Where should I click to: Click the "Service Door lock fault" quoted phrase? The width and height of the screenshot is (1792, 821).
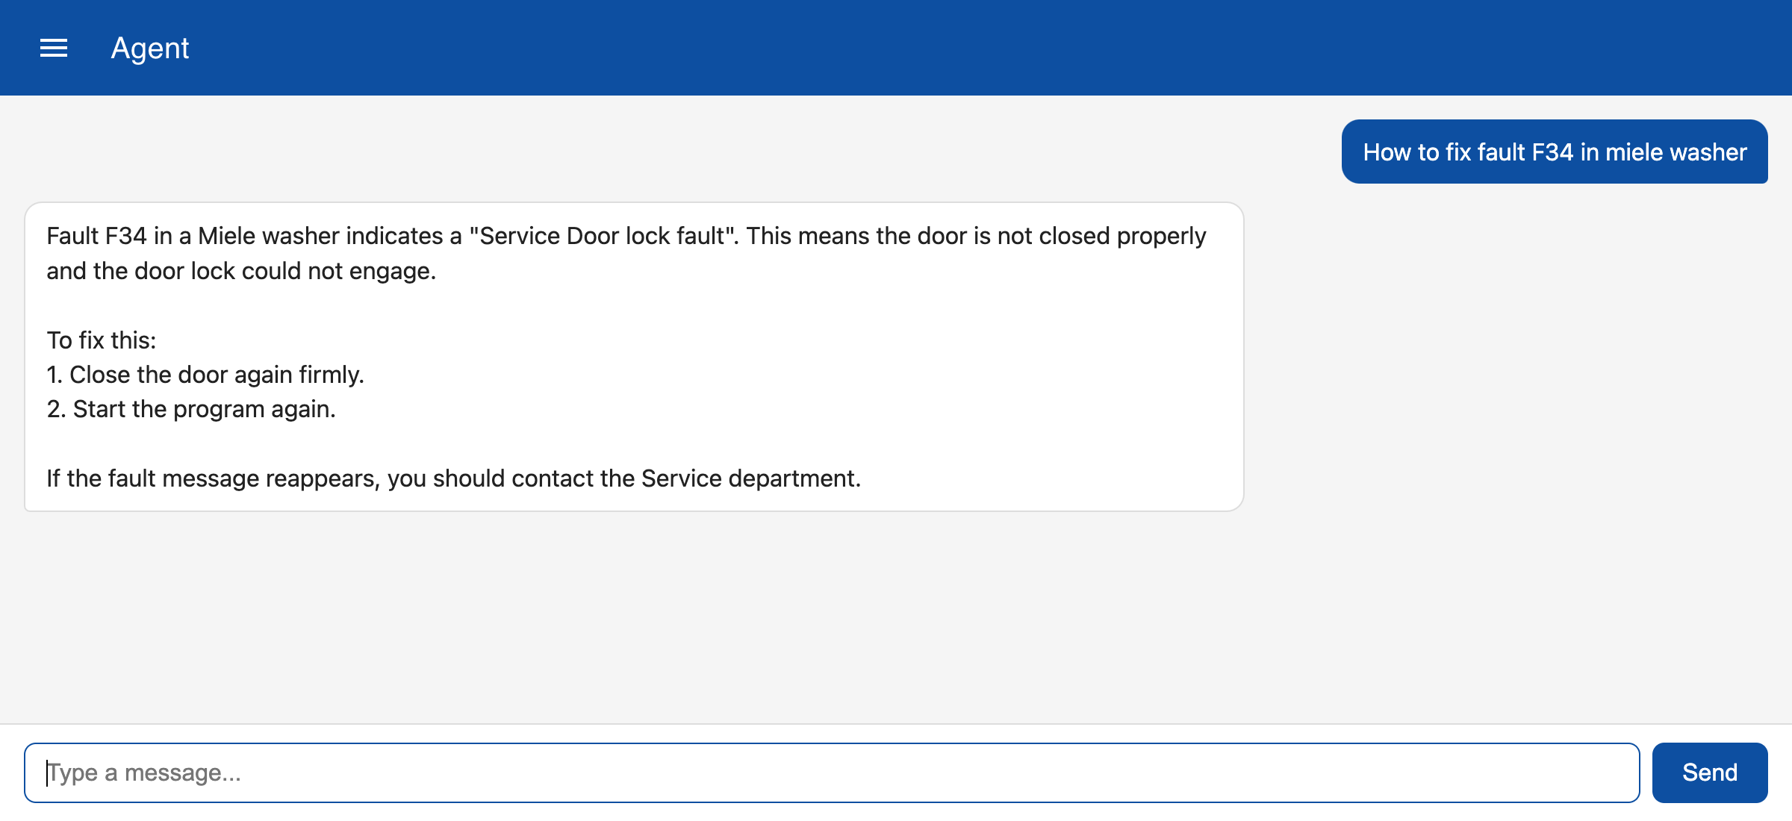coord(603,236)
